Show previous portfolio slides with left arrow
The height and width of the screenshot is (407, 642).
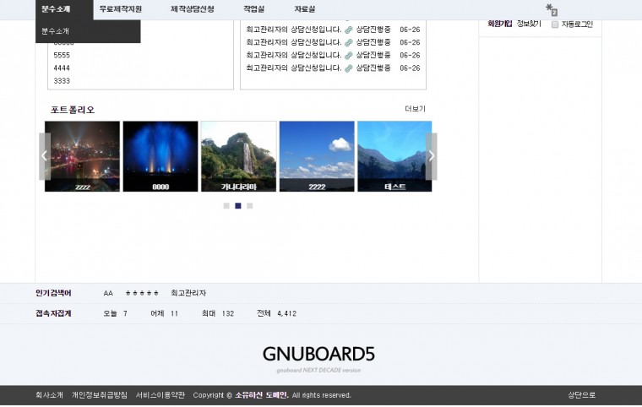45,156
